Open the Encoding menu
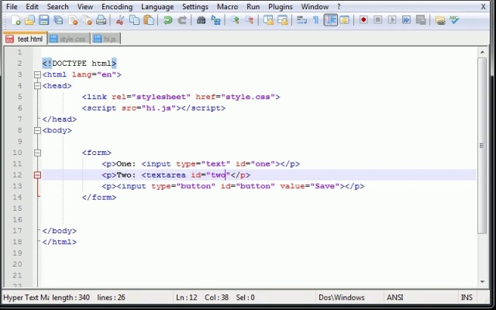 [x=117, y=7]
